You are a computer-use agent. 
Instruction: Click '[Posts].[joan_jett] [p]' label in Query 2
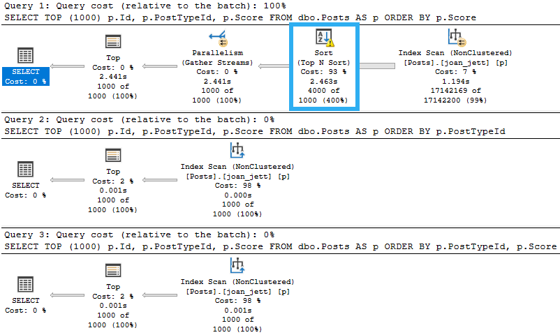pyautogui.click(x=238, y=177)
